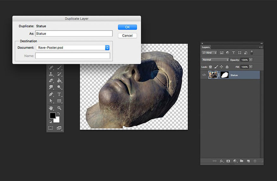Create a new layer
The width and height of the screenshot is (277, 181).
pos(248,161)
